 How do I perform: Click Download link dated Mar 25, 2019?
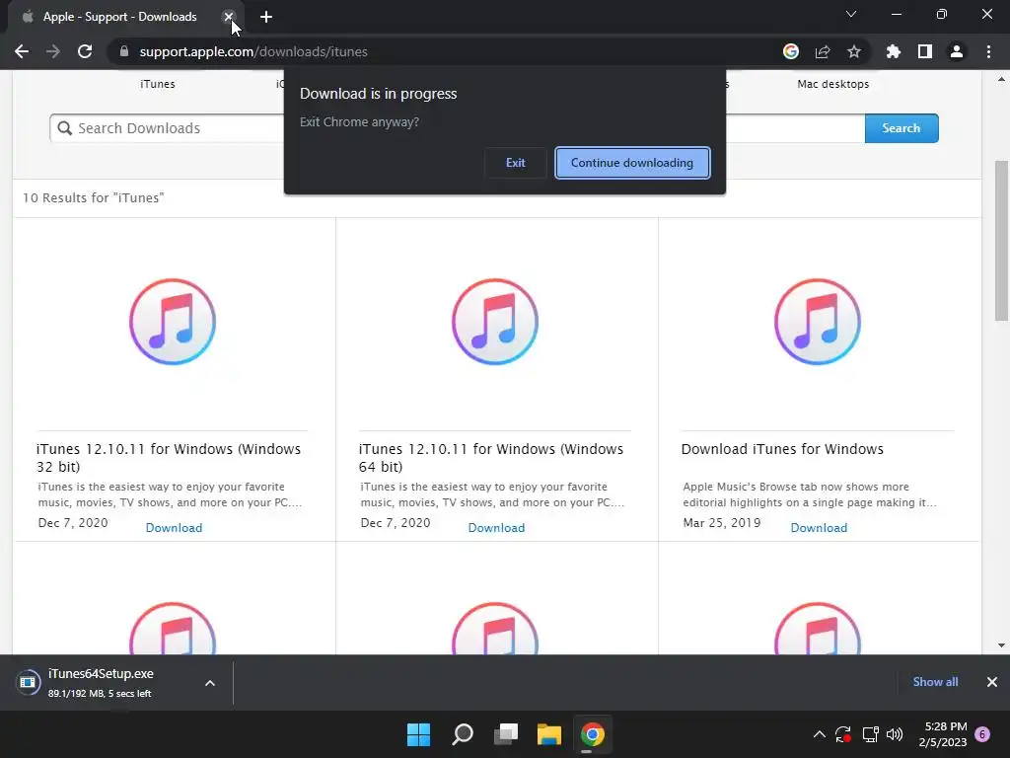[819, 528]
